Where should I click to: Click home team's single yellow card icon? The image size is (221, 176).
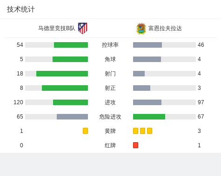click(85, 131)
